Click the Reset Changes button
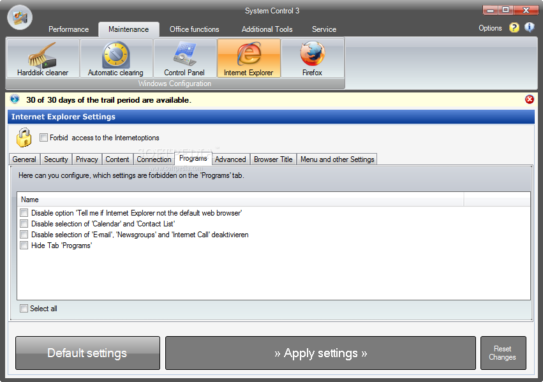 [503, 353]
